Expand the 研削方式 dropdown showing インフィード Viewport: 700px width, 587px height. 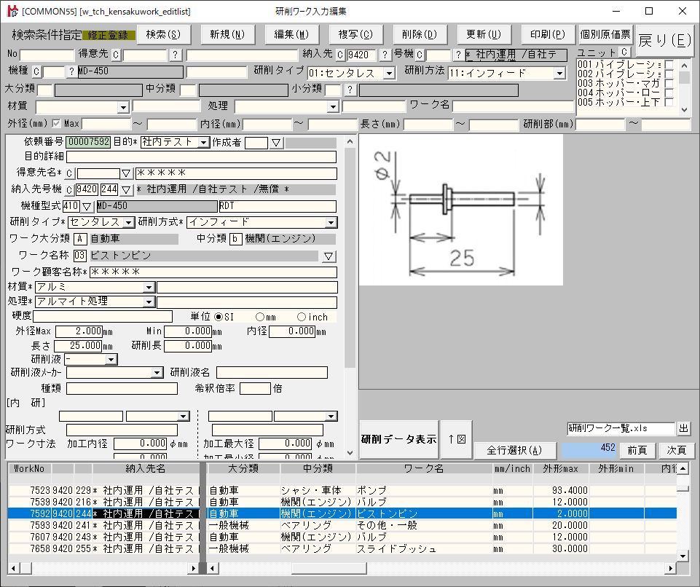pos(331,222)
